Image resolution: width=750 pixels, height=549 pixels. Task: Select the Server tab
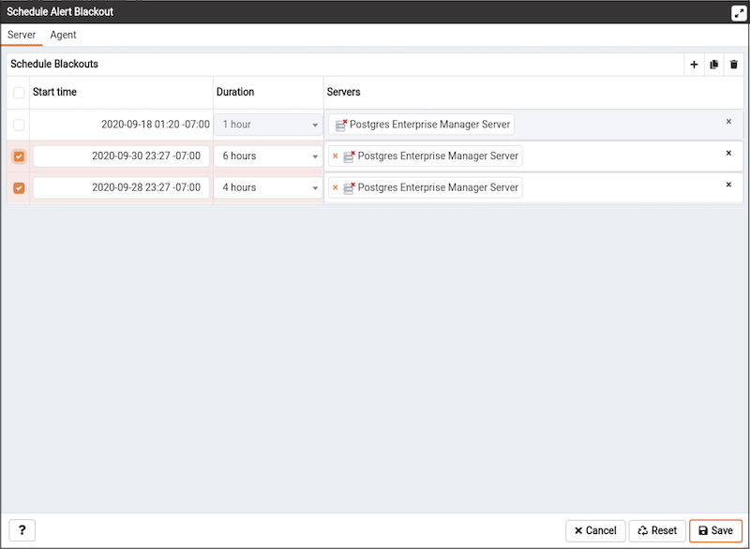[x=22, y=35]
